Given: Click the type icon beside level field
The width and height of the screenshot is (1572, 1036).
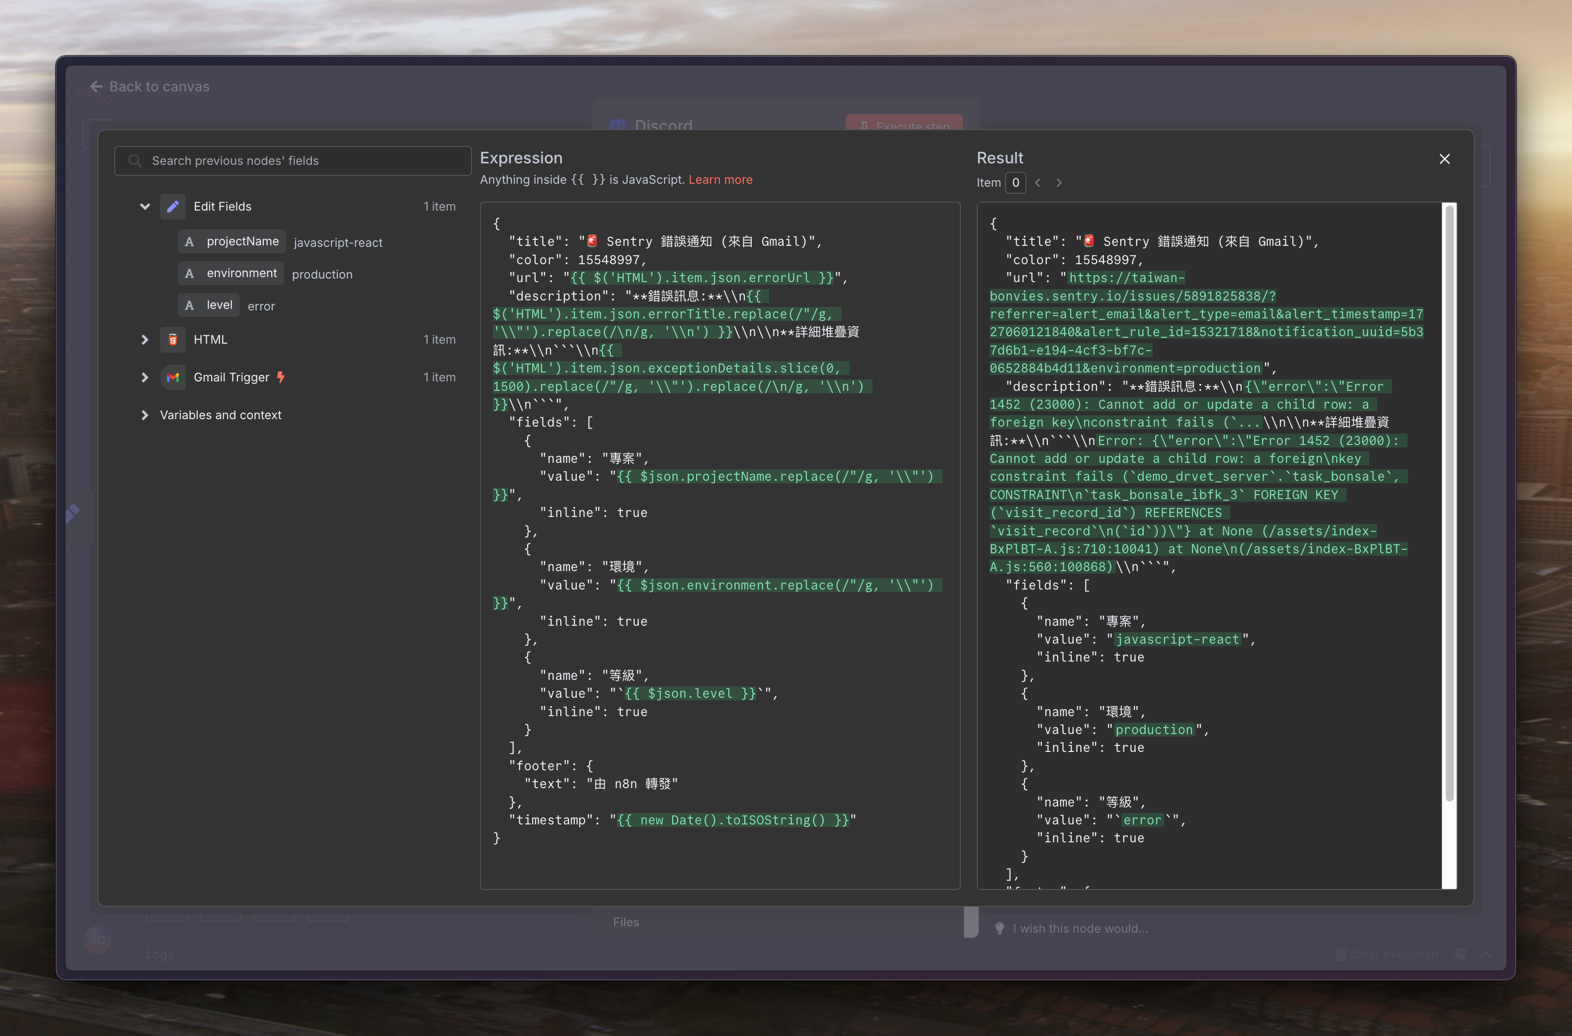Looking at the screenshot, I should click(189, 305).
